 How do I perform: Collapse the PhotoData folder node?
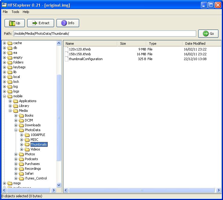tap(16, 130)
